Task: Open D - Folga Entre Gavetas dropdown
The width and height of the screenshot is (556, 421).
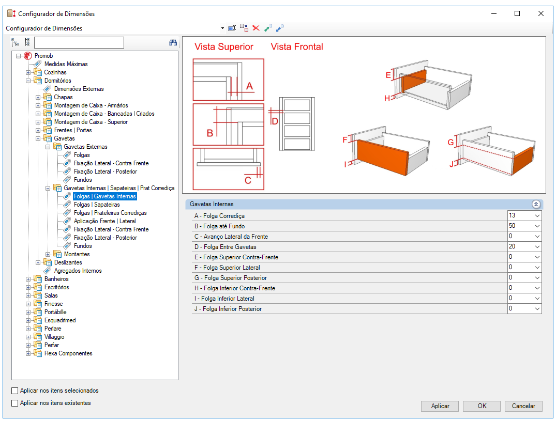Action: point(537,246)
